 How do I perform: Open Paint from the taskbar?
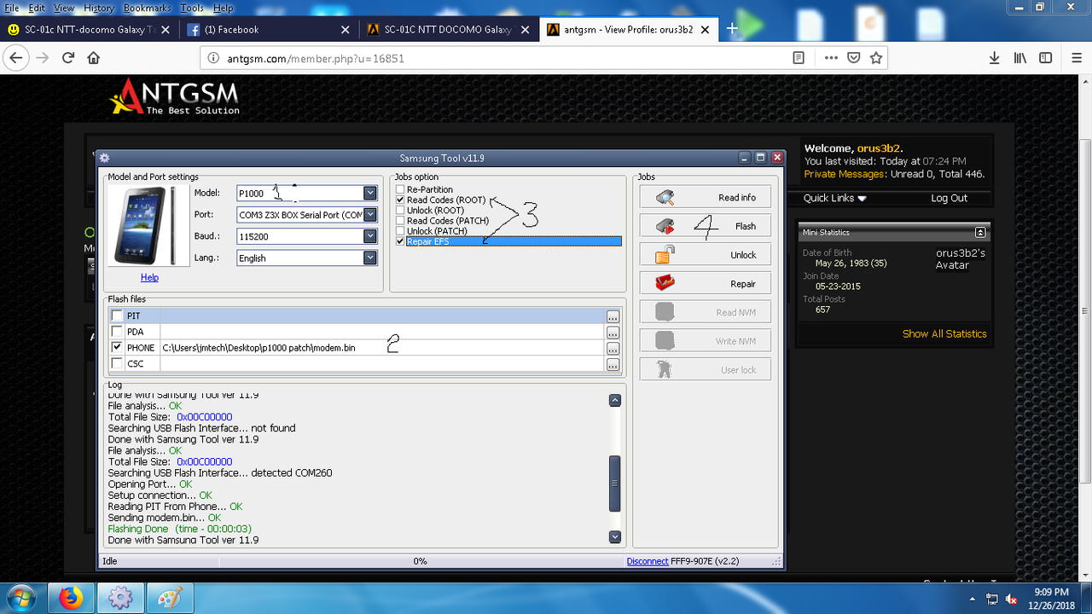pyautogui.click(x=169, y=598)
